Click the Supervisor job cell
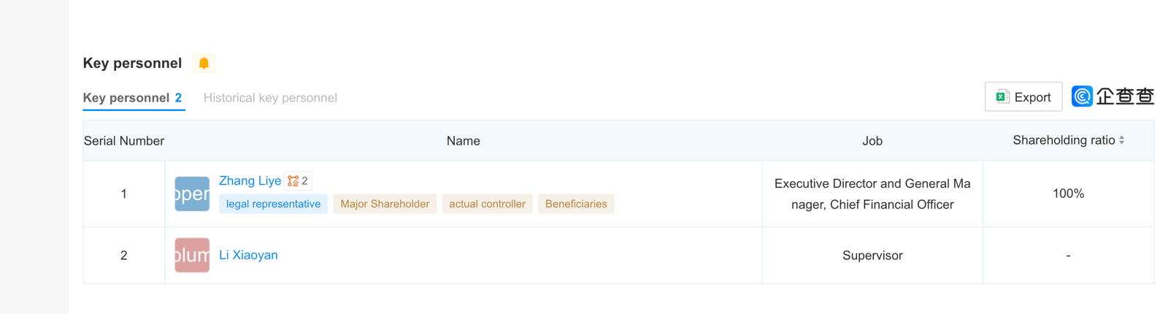This screenshot has height=314, width=1168. 872,256
